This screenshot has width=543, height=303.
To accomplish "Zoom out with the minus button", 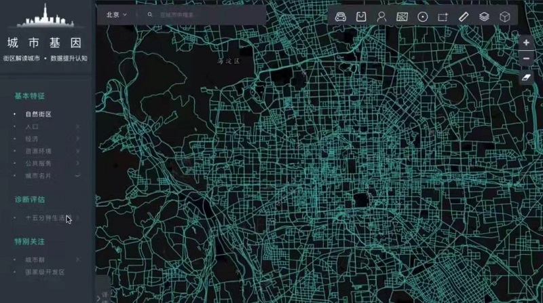I will 527,59.
